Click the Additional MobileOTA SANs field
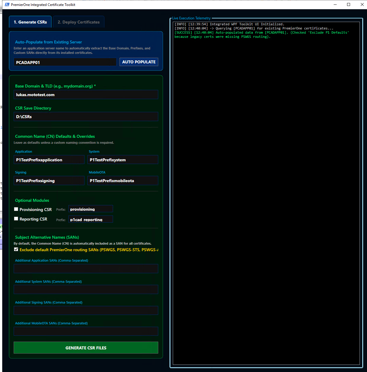 (x=86, y=331)
